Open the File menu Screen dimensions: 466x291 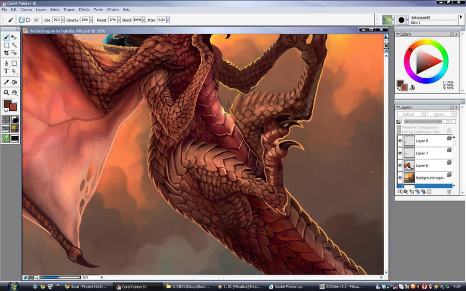(4, 9)
